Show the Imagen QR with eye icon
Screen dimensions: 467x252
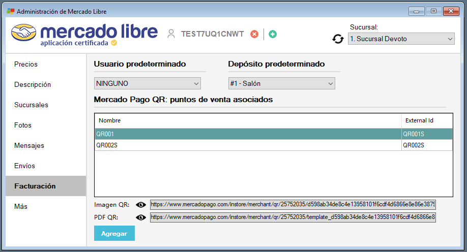coord(141,205)
